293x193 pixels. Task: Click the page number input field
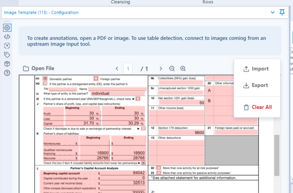128,68
